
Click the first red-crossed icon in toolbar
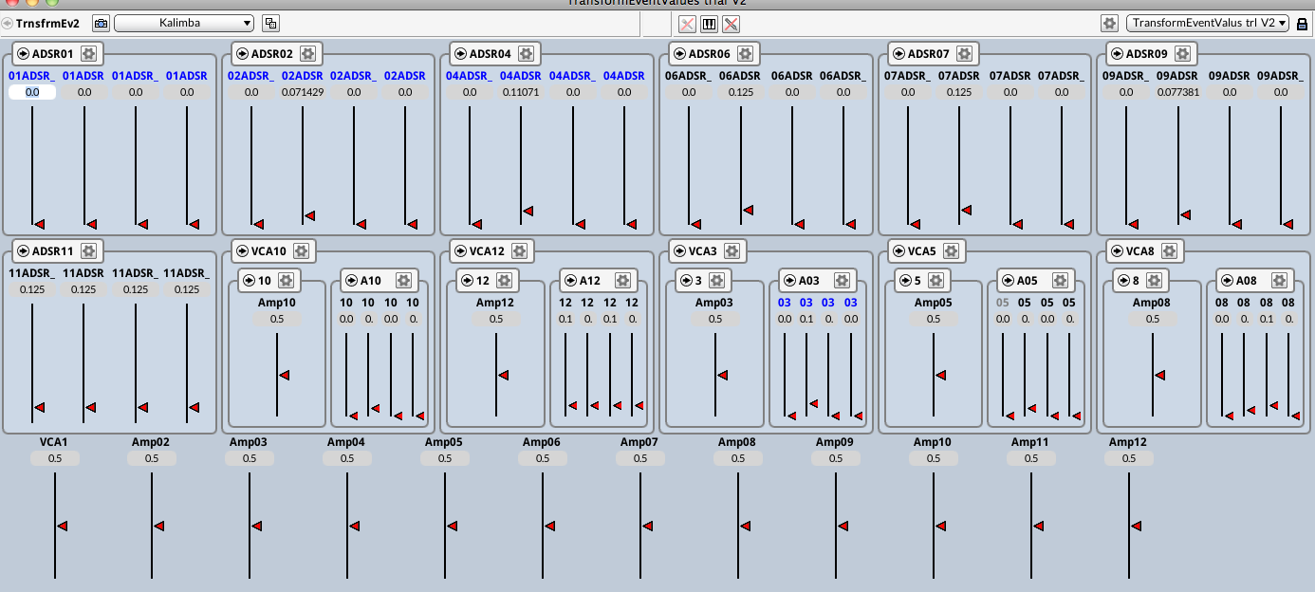coord(687,24)
